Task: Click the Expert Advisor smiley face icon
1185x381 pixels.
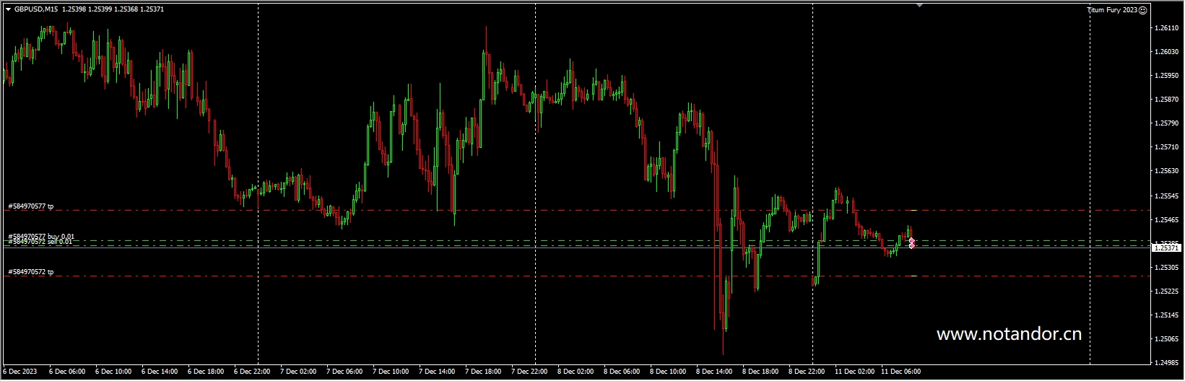Action: [1142, 10]
